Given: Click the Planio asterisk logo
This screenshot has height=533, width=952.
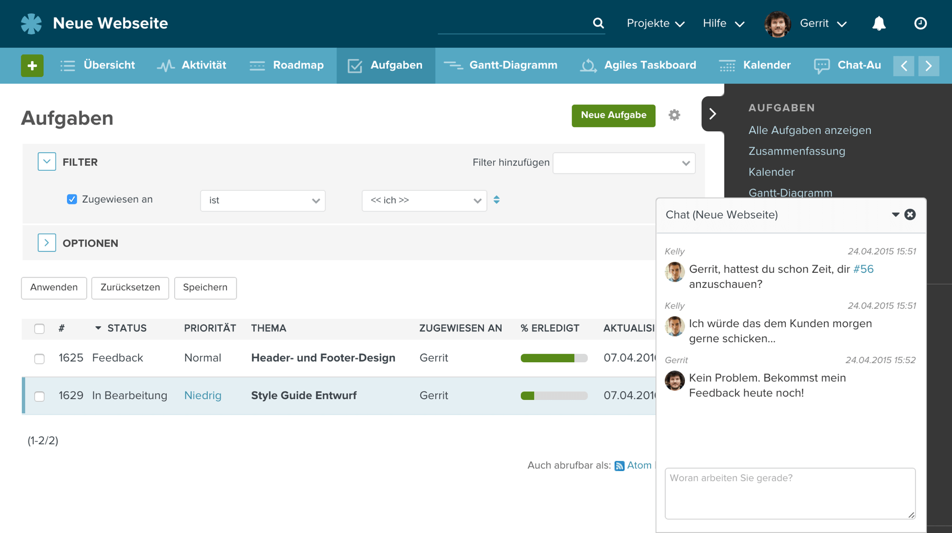Looking at the screenshot, I should (x=31, y=23).
